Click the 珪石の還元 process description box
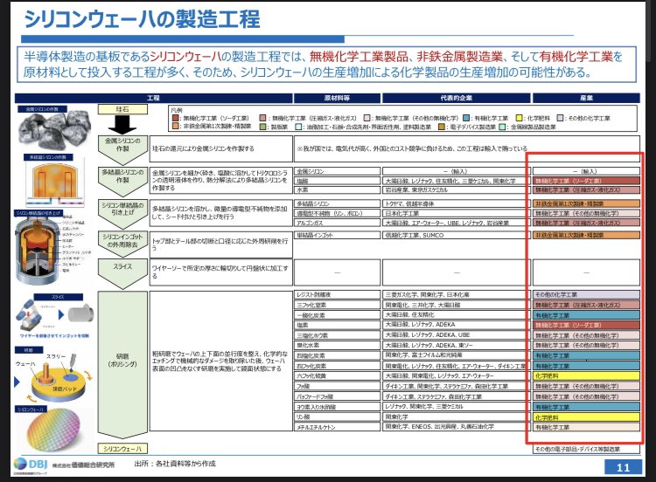 click(221, 148)
